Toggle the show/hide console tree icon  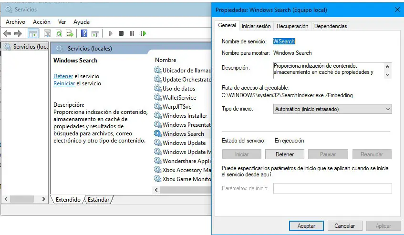pyautogui.click(x=33, y=33)
